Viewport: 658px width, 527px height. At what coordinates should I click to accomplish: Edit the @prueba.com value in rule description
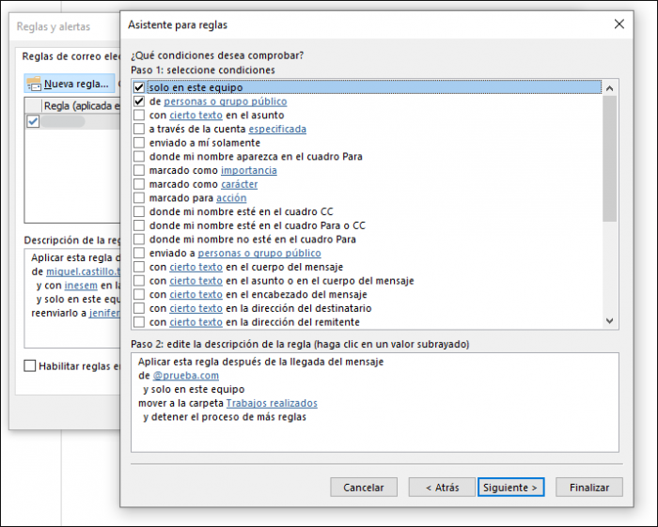coord(186,376)
